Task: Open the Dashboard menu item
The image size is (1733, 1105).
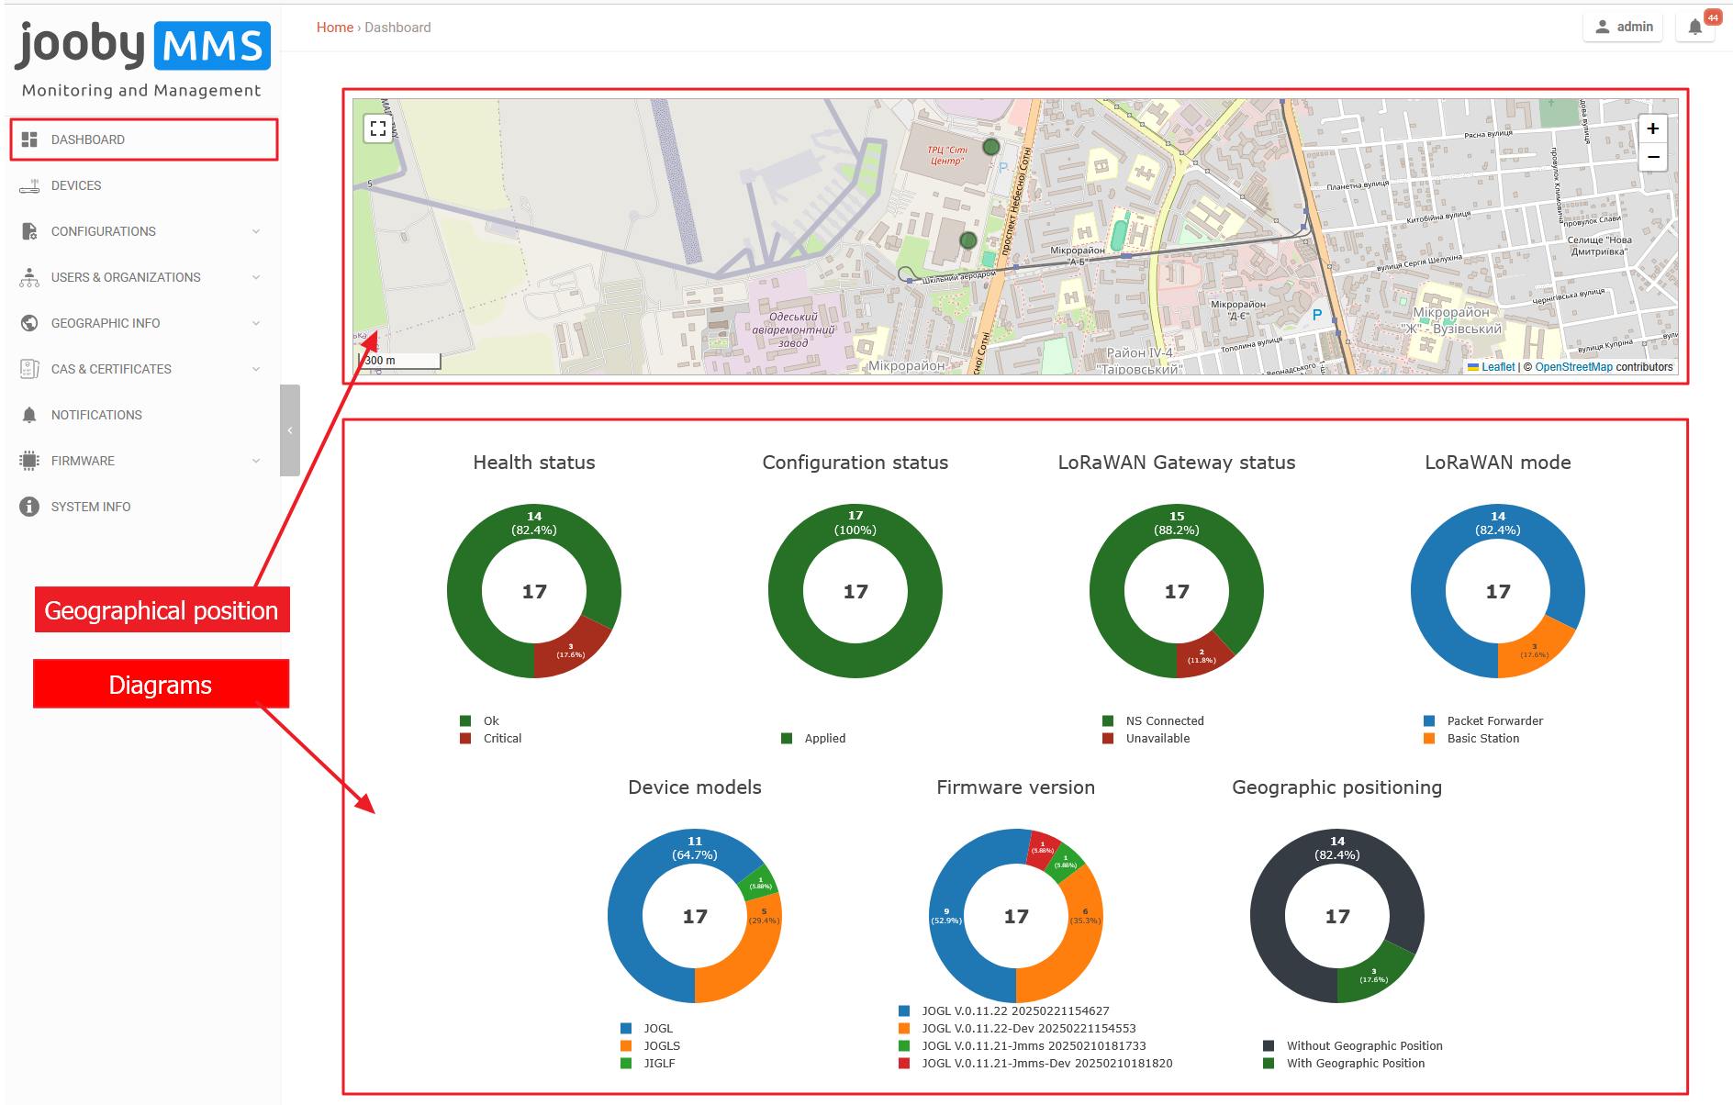Action: (88, 140)
